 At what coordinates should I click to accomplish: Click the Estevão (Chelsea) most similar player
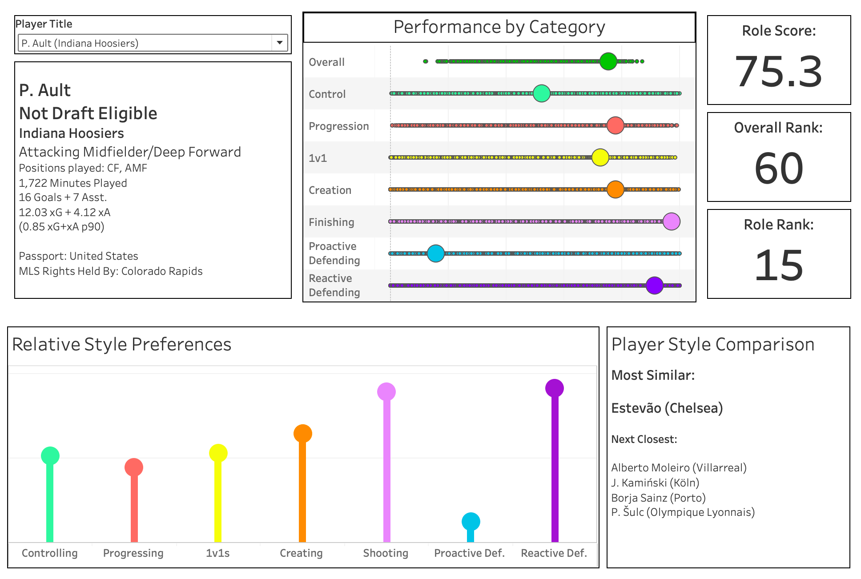point(667,408)
